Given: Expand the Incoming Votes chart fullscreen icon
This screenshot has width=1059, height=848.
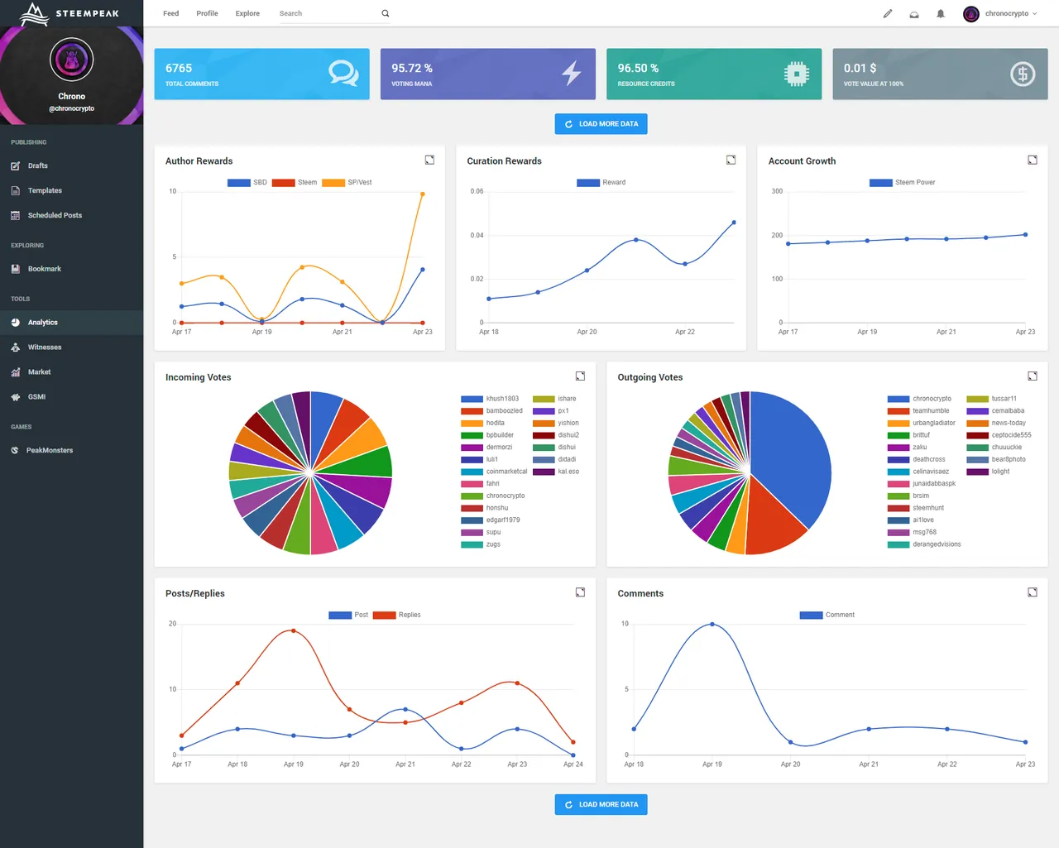Looking at the screenshot, I should point(580,376).
